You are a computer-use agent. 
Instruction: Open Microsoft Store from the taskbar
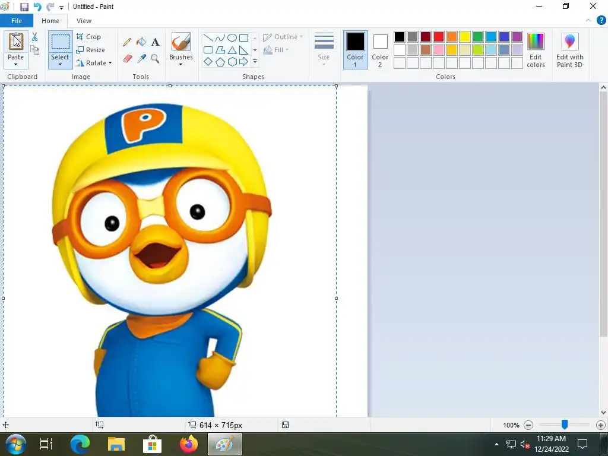pos(153,444)
